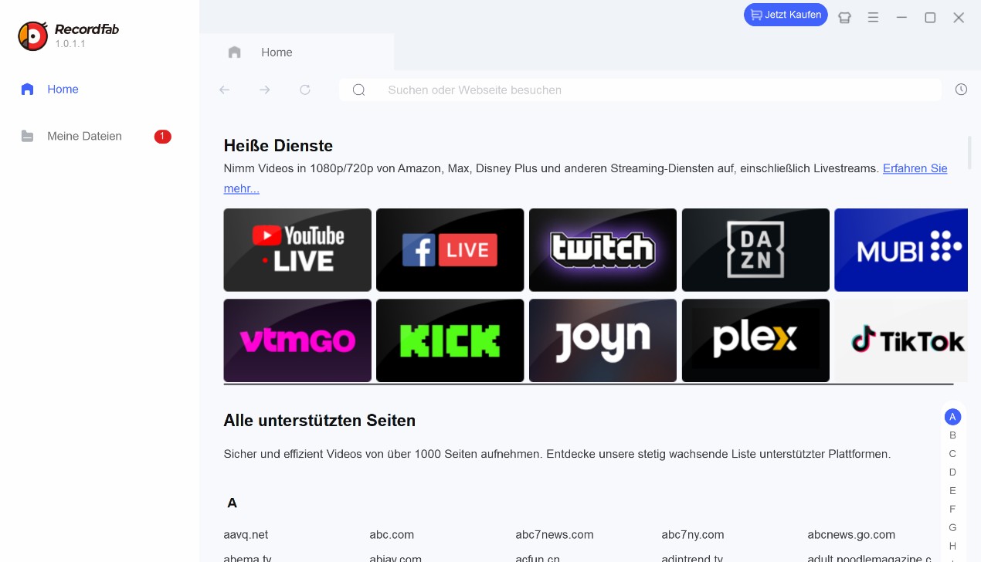Maximize the RecordFab window
This screenshot has height=562, width=981.
(930, 18)
